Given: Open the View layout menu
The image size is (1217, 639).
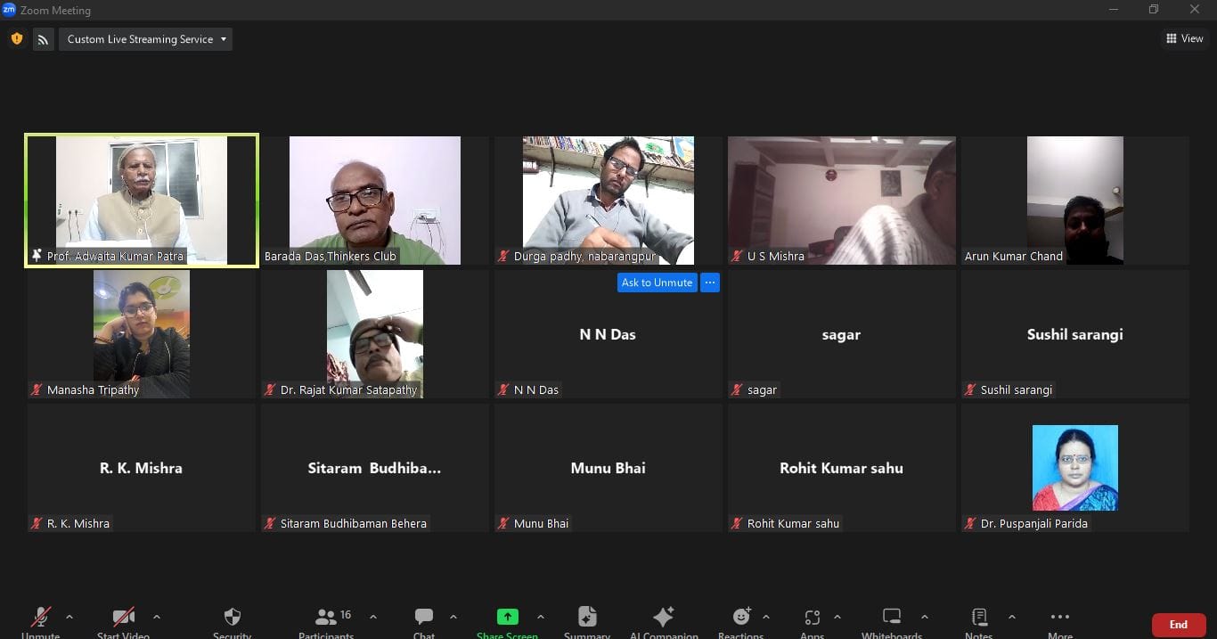Looking at the screenshot, I should (1184, 38).
